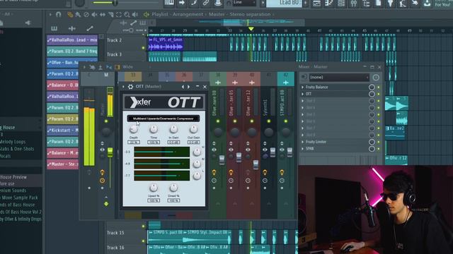453x254 pixels.
Task: Select the select tool in playlist toolbar
Action: [x=119, y=14]
